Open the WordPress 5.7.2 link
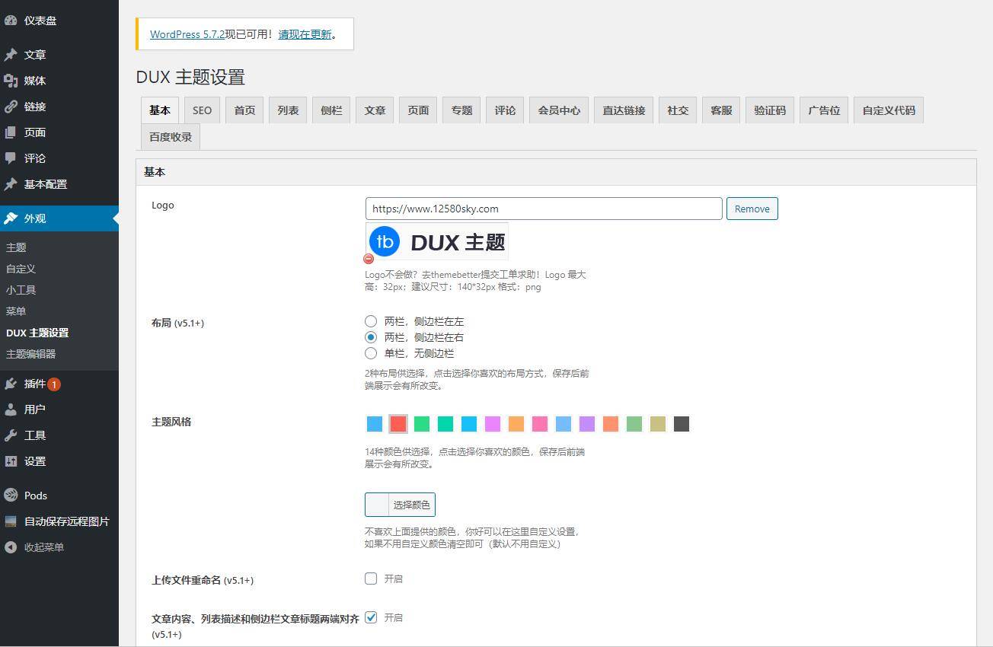 [x=187, y=34]
